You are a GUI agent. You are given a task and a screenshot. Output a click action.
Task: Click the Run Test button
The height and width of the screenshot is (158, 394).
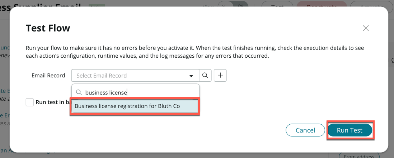(x=350, y=130)
